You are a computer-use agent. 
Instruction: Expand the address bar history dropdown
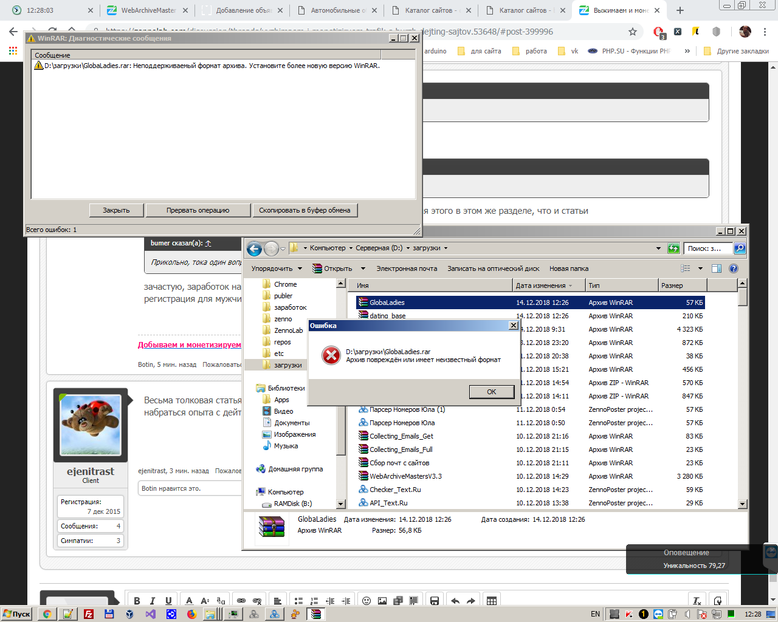tap(658, 248)
